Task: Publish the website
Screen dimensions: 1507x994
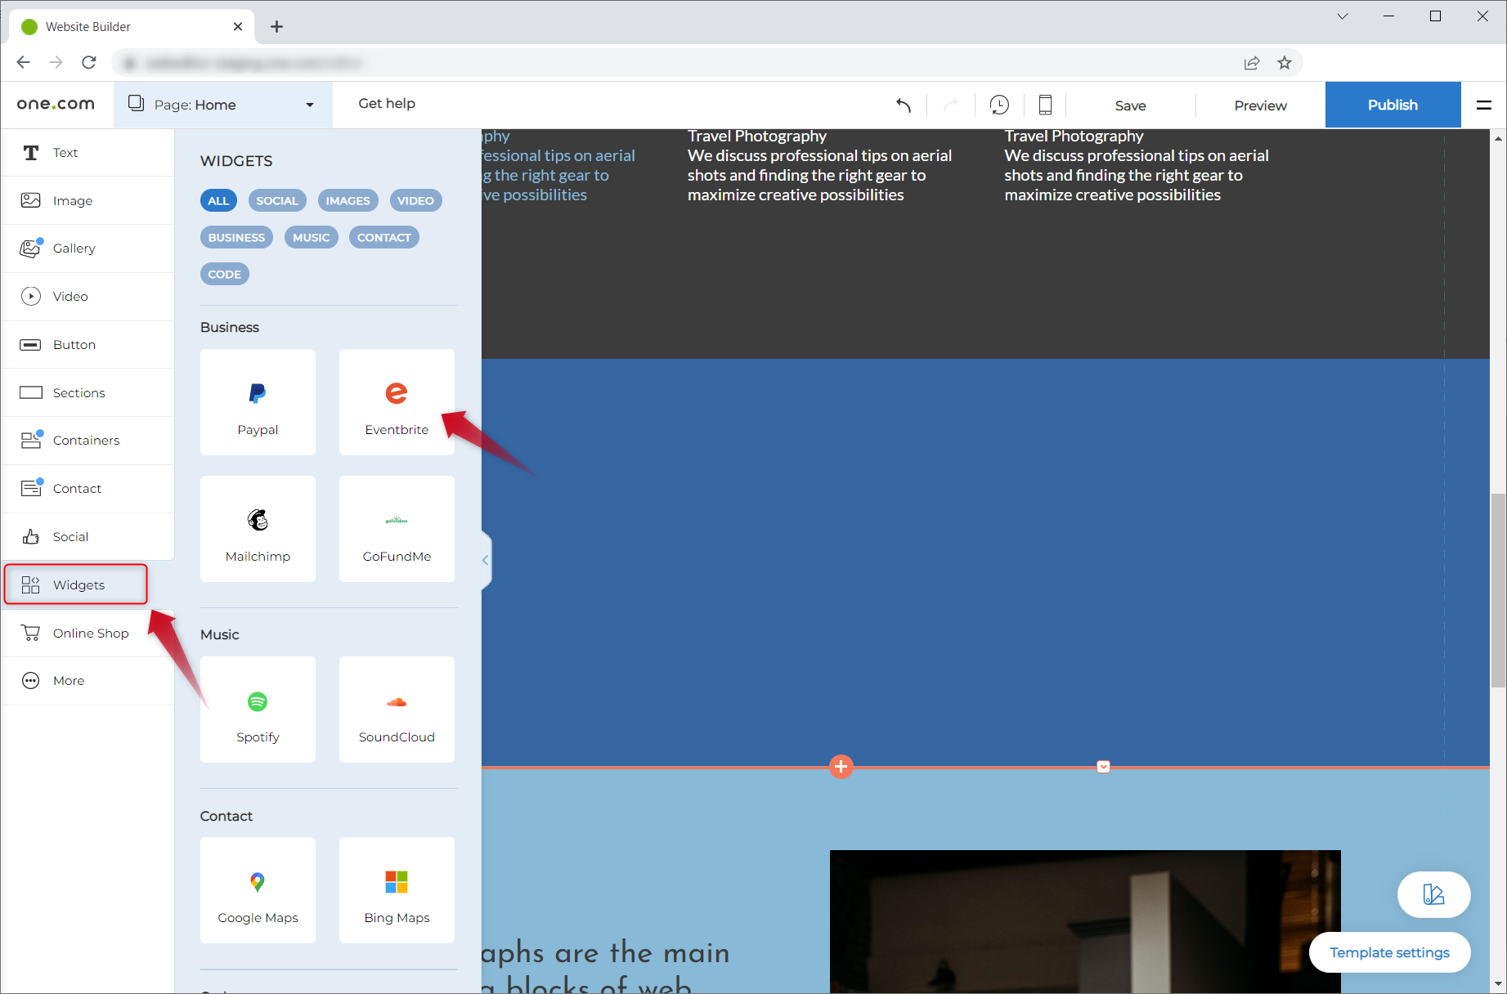Action: (1393, 105)
